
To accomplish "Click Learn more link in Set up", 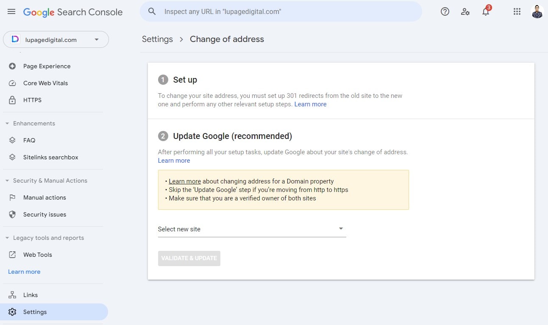I will click(310, 104).
